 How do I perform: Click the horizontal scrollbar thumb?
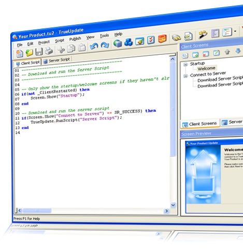(x=37, y=211)
